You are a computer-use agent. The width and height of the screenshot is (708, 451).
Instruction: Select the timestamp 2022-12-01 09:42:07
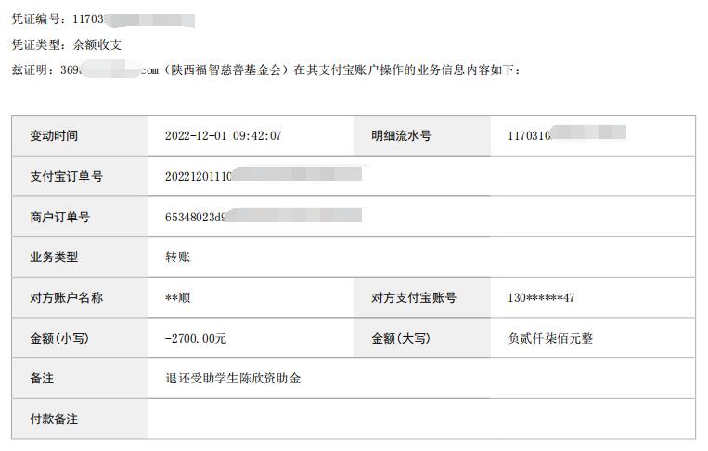pyautogui.click(x=223, y=135)
